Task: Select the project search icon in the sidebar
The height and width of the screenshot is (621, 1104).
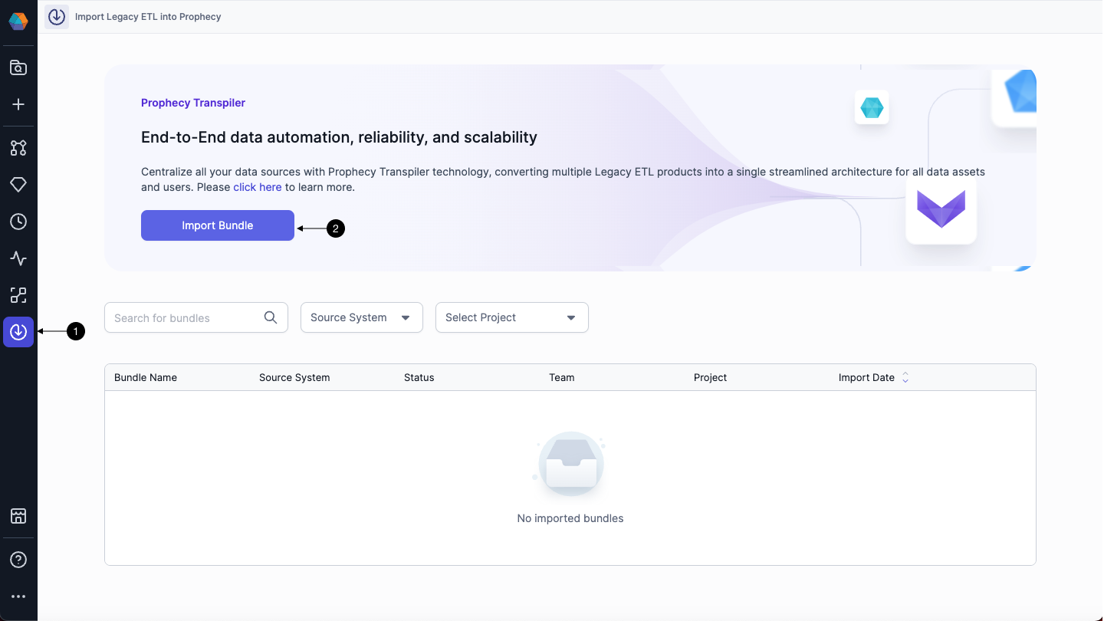Action: (18, 67)
